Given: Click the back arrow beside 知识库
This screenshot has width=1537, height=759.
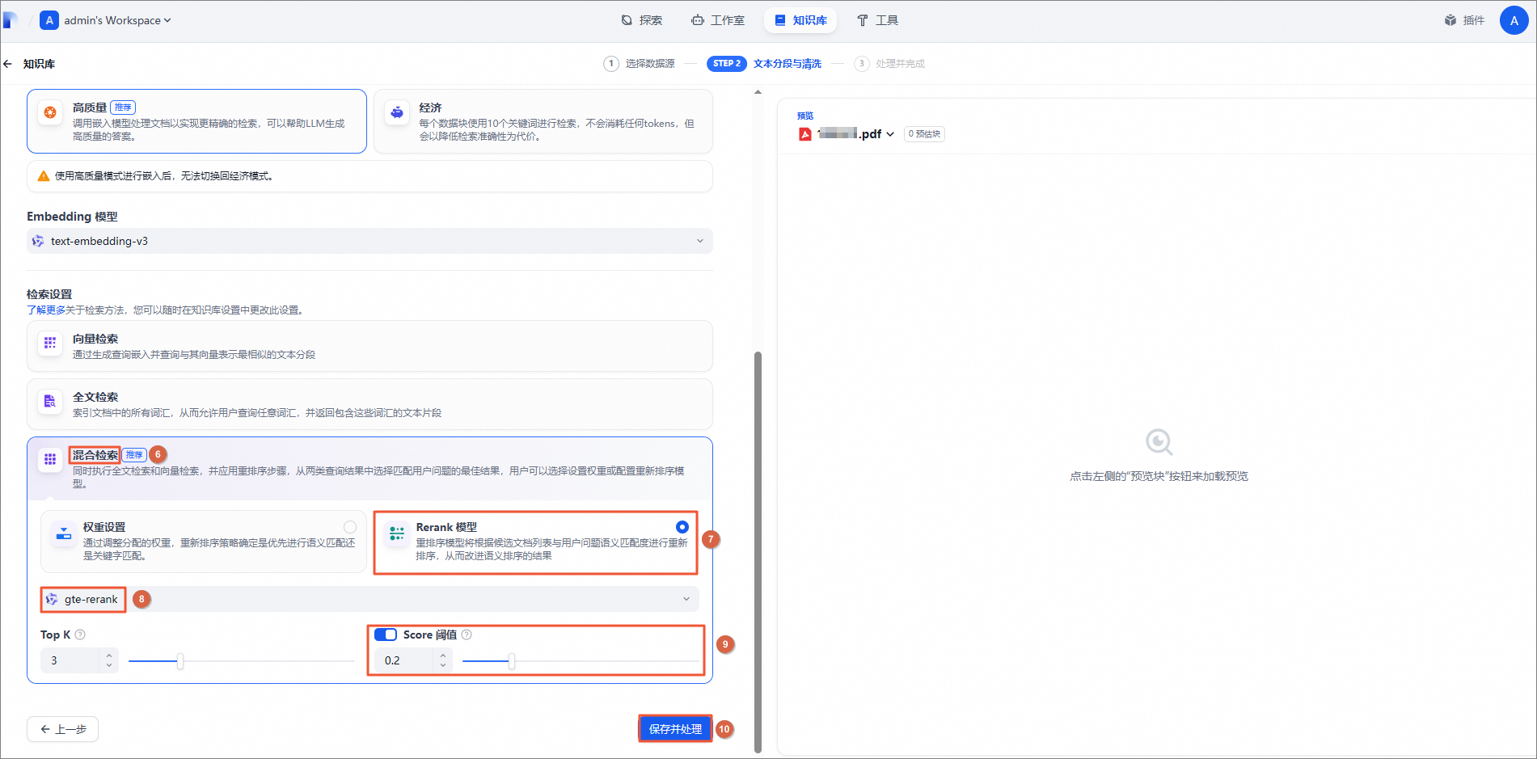Looking at the screenshot, I should point(8,64).
